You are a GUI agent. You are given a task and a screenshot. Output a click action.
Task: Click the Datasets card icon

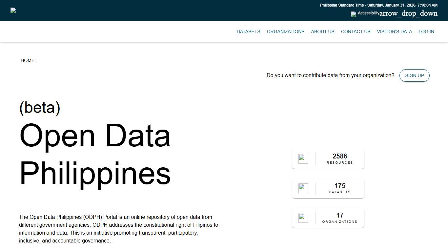pyautogui.click(x=303, y=188)
